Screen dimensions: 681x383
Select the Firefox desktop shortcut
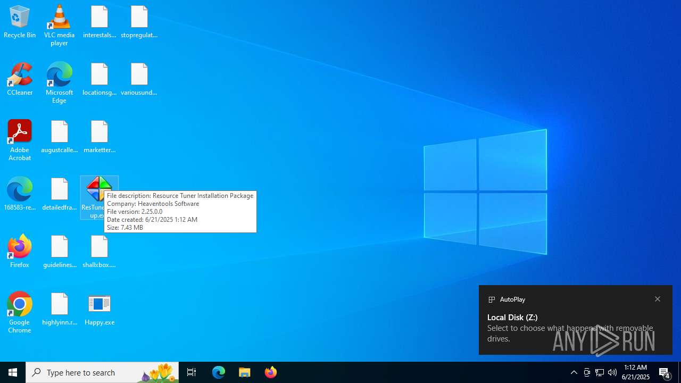click(x=20, y=252)
